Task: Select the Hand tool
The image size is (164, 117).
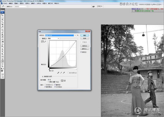Action: [x=2, y=64]
